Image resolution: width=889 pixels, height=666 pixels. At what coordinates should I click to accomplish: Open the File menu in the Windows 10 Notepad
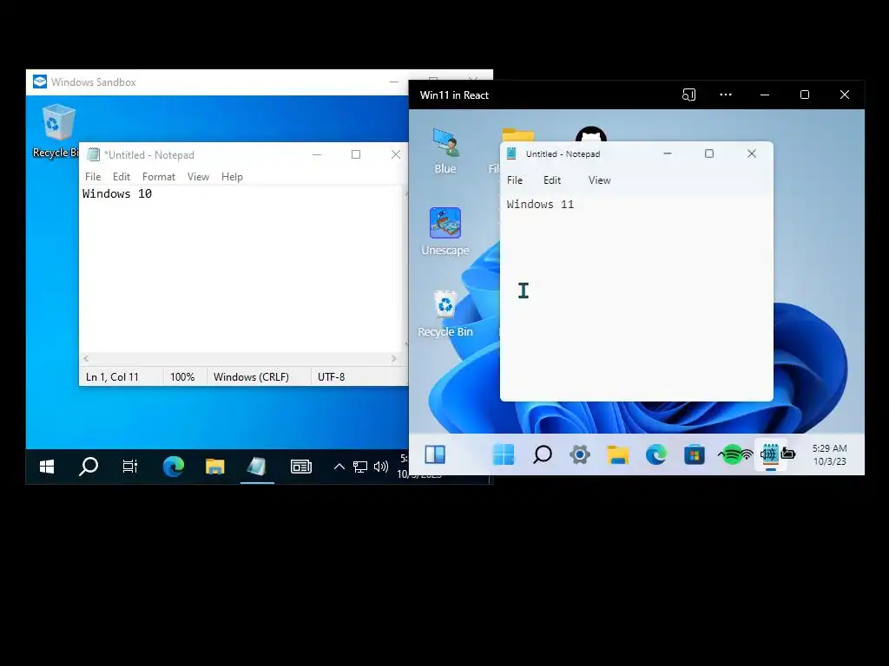coord(93,177)
